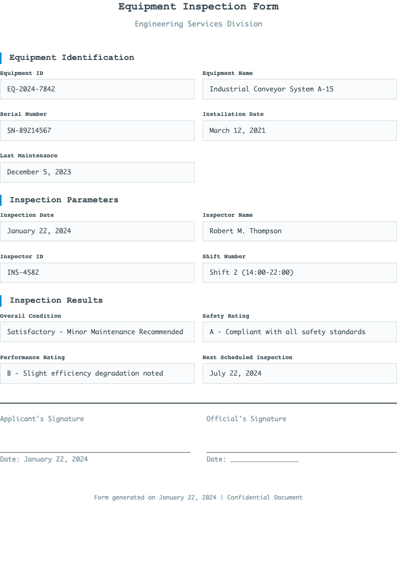The height and width of the screenshot is (561, 397).
Task: Click the Inspector Name field
Action: point(299,231)
